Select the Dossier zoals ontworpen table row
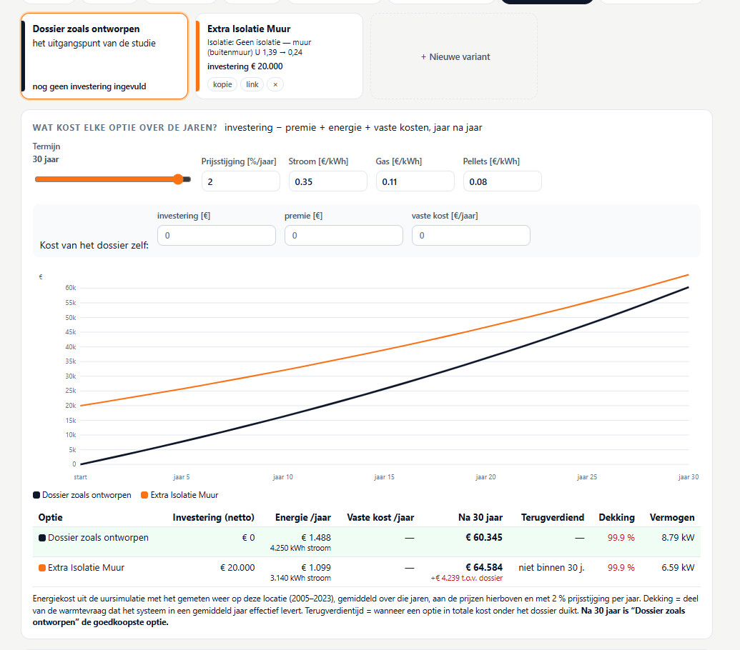This screenshot has width=740, height=650. (366, 542)
